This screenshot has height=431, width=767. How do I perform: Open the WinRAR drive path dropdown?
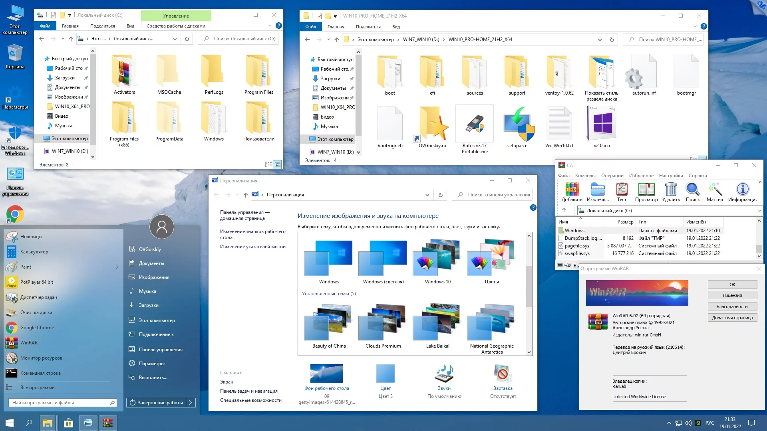(759, 211)
